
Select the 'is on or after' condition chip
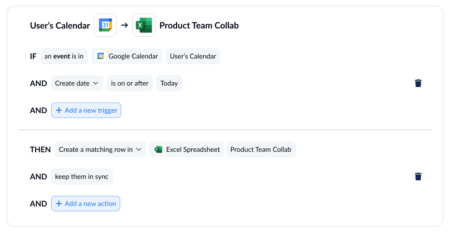pyautogui.click(x=130, y=83)
